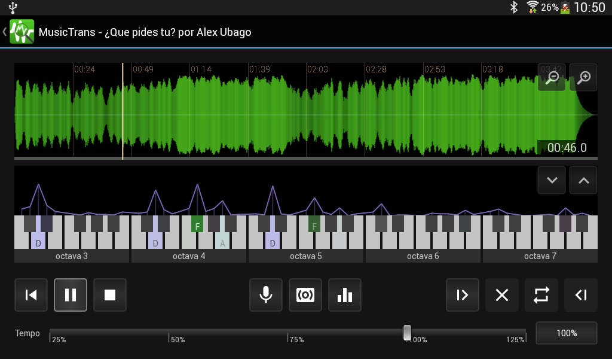Tap the MusicTrans app icon

pos(22,31)
